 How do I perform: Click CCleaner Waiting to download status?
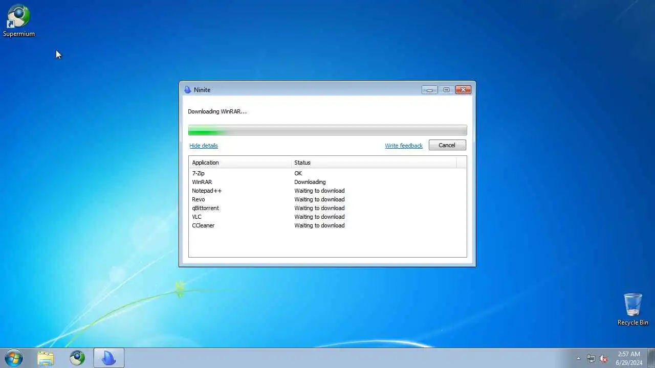[x=319, y=225]
